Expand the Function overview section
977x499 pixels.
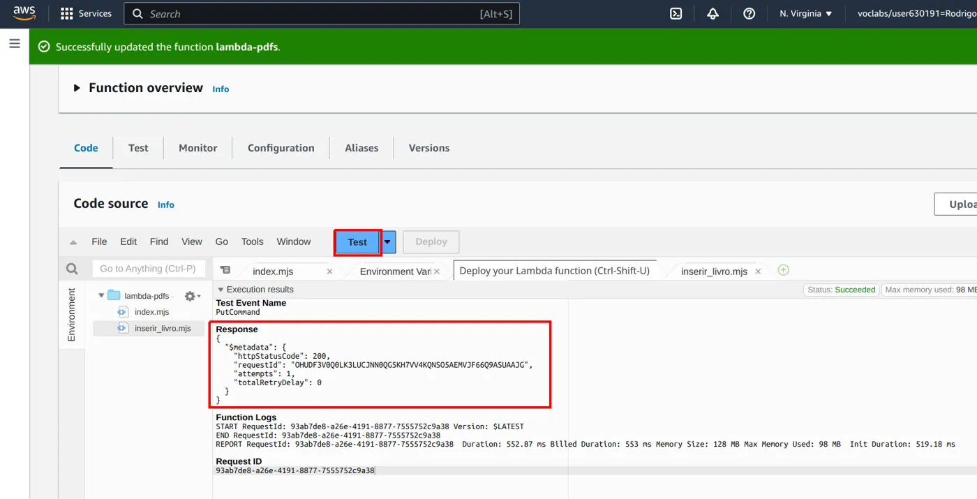(77, 88)
